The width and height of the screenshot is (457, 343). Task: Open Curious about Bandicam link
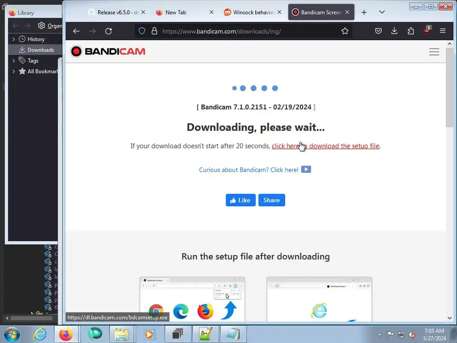pyautogui.click(x=249, y=170)
